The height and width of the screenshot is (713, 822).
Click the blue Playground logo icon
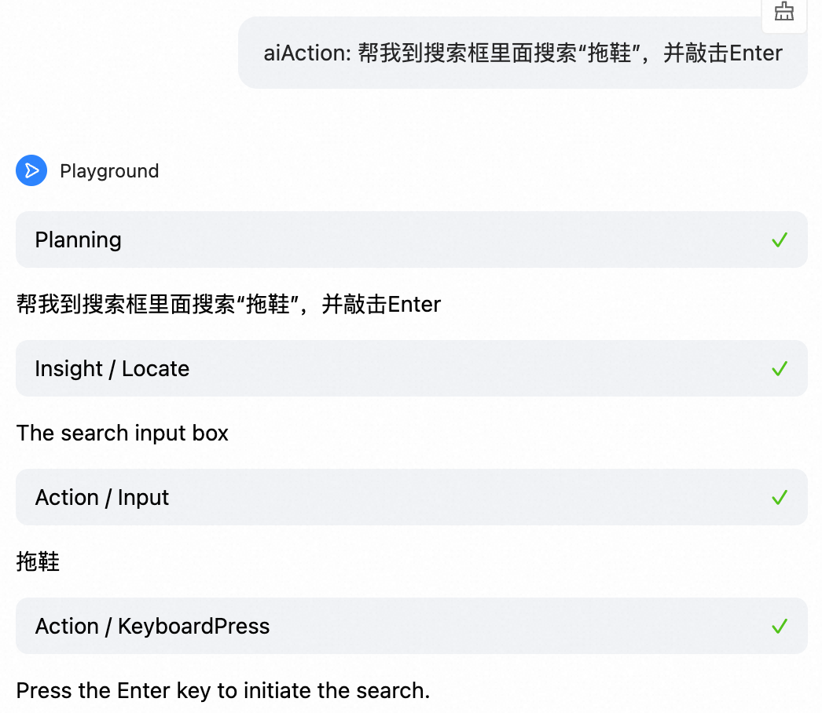pyautogui.click(x=31, y=170)
